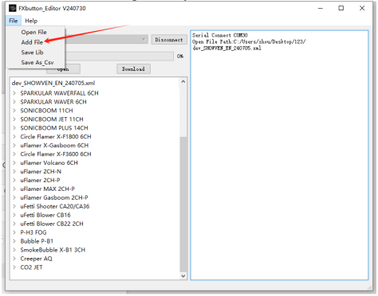Open the File menu

coord(14,21)
